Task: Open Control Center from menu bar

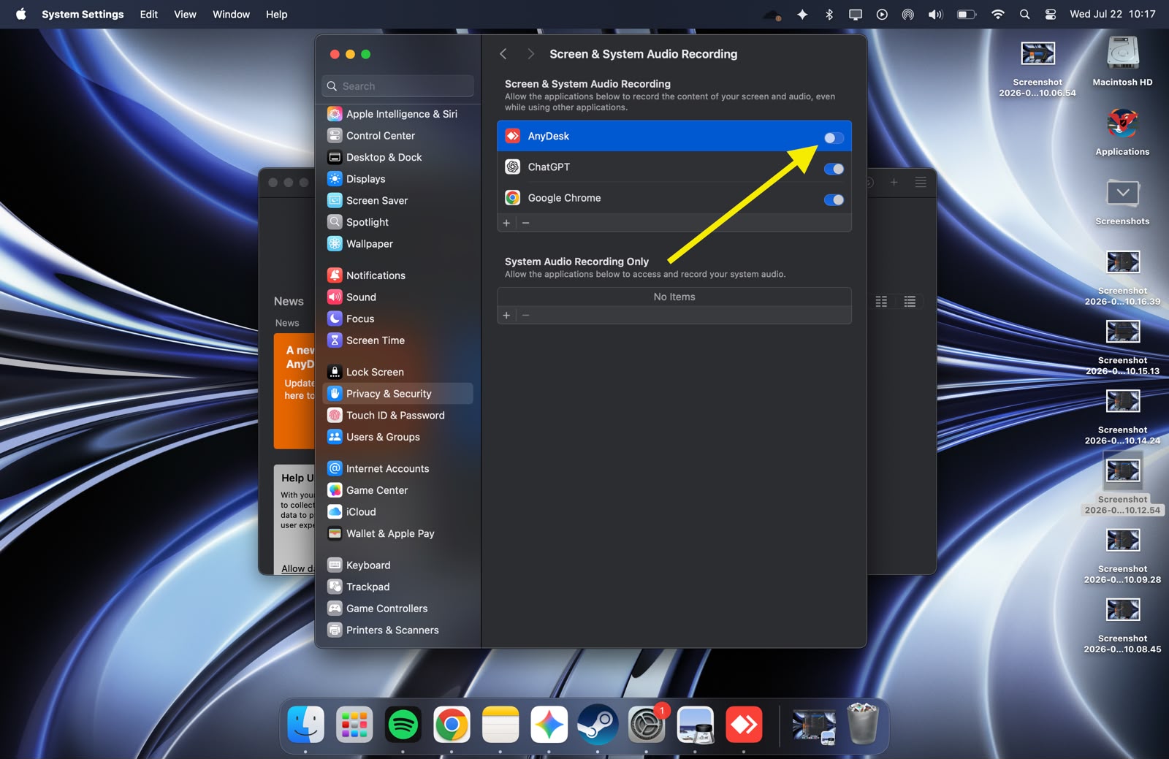Action: pos(1051,15)
